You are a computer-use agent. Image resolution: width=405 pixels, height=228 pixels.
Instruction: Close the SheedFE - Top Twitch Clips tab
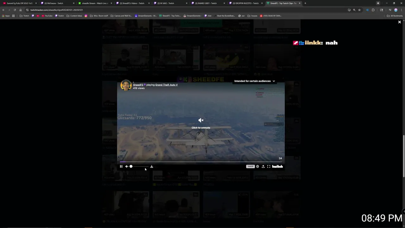click(299, 3)
